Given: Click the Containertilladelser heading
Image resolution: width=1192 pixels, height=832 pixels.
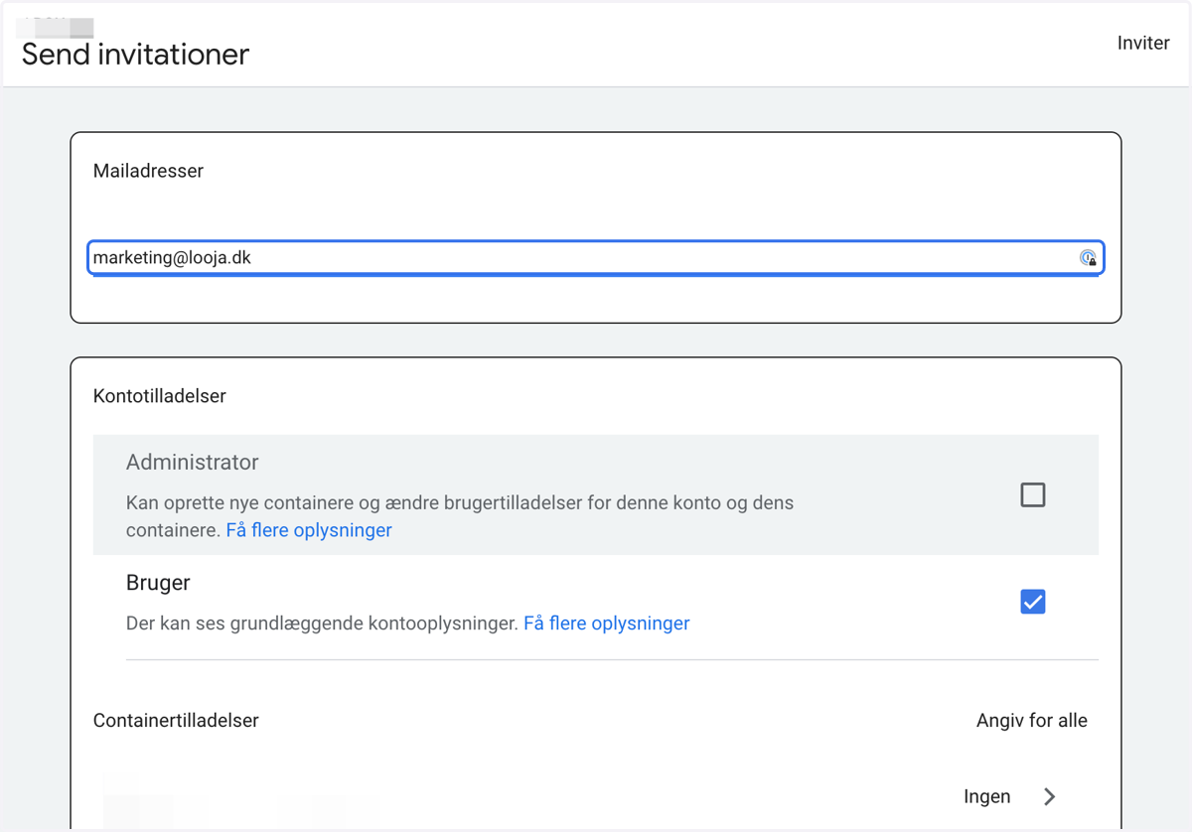Looking at the screenshot, I should tap(176, 721).
